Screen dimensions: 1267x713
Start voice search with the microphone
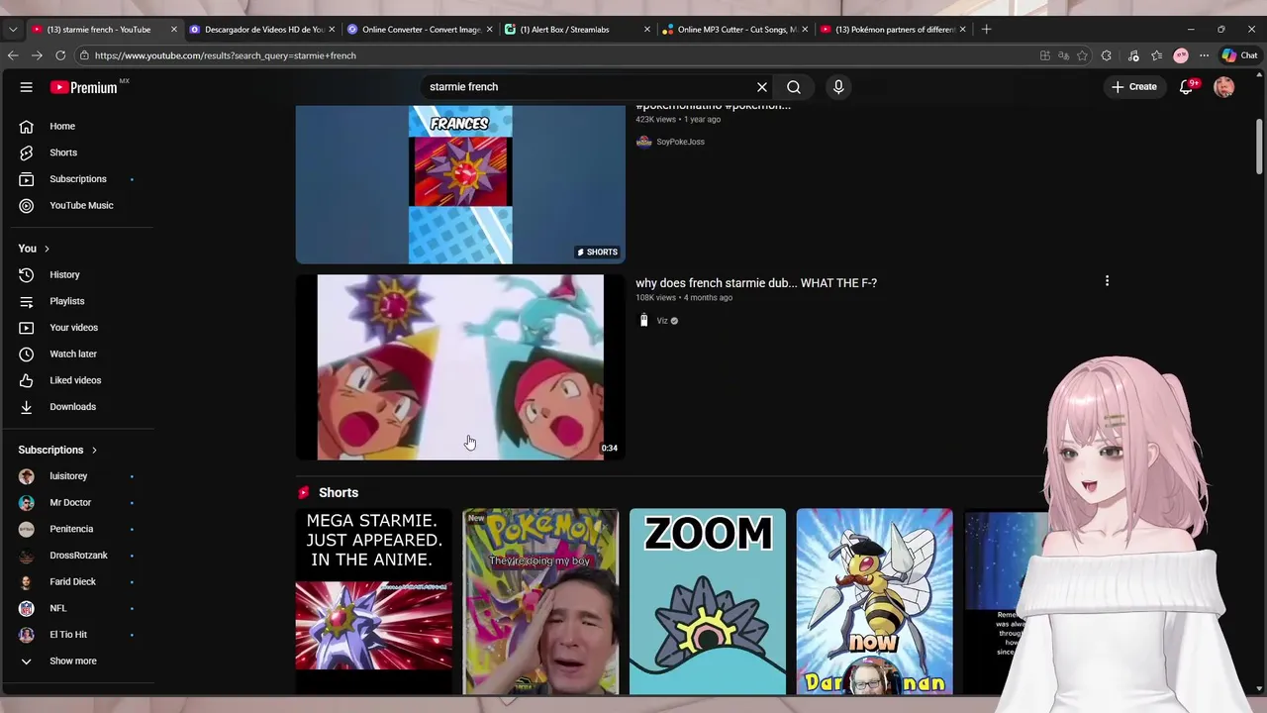click(x=838, y=87)
